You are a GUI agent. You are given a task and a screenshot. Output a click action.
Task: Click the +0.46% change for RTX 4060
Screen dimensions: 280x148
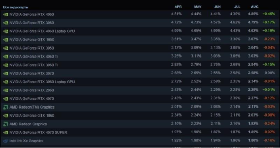point(268,14)
